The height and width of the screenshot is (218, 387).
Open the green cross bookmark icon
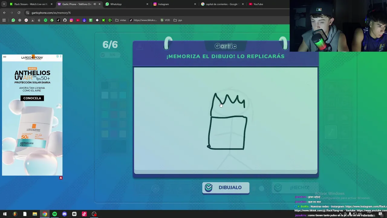pos(90,20)
